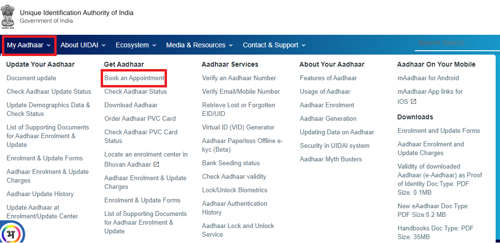Expand the About UIDAI dropdown
The width and height of the screenshot is (500, 243).
(83, 45)
